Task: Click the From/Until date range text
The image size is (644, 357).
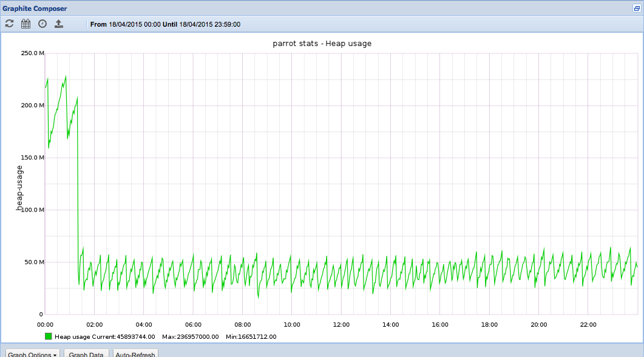Action: point(165,24)
